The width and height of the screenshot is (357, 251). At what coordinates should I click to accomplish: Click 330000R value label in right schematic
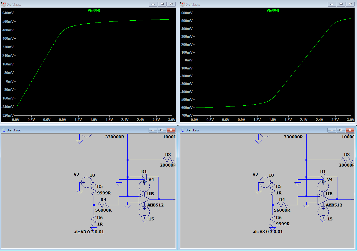click(293, 137)
